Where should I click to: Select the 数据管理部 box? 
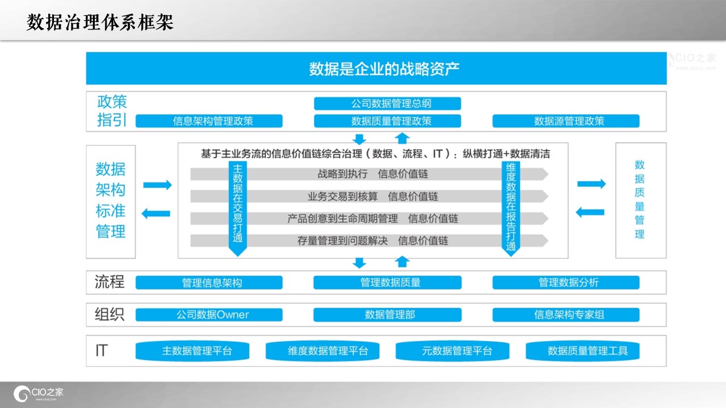[387, 314]
